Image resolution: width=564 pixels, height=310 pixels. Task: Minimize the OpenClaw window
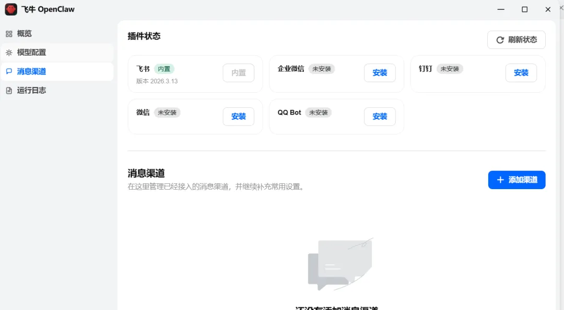pos(501,9)
